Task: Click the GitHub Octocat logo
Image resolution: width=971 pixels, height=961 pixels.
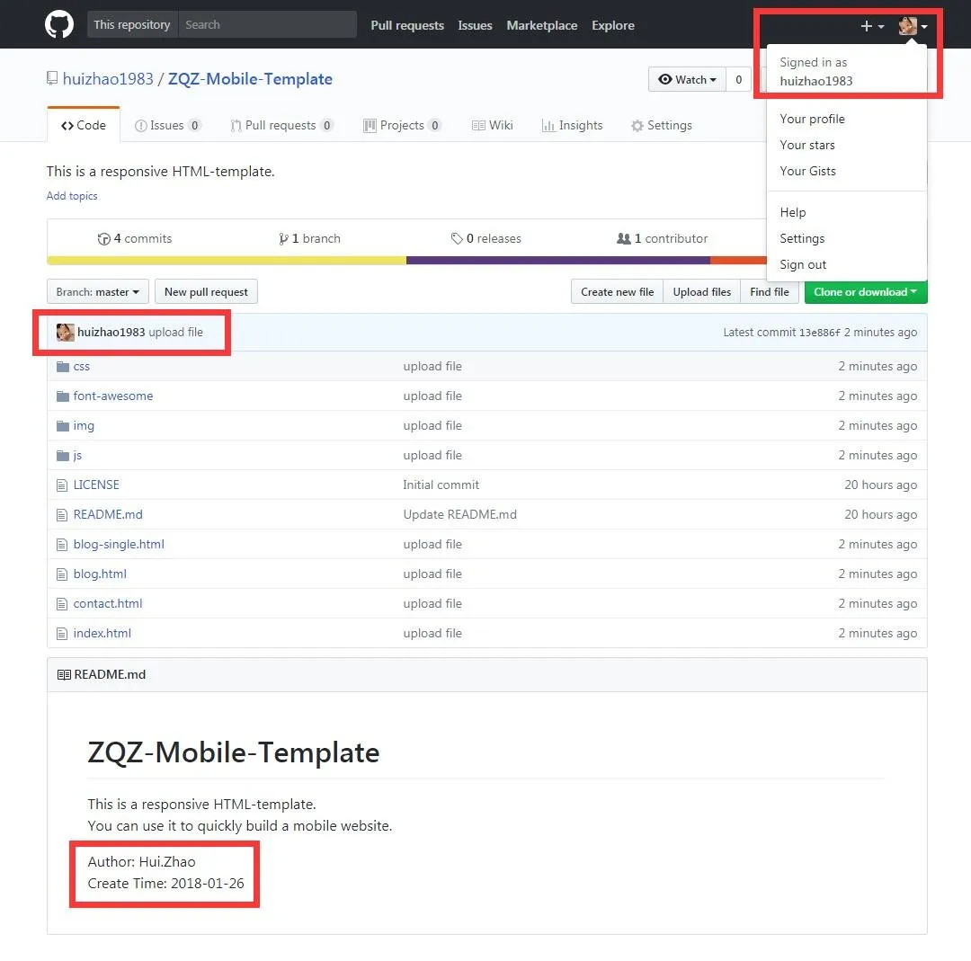Action: click(x=58, y=25)
